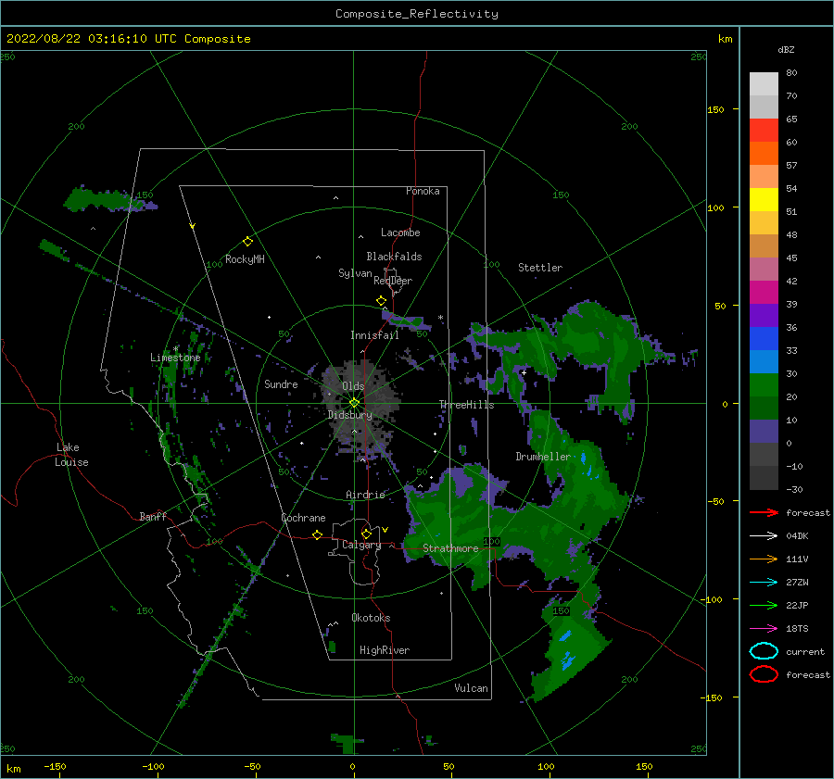Click the yellow diamond marker below Cochrane
834x779 pixels.
317,534
